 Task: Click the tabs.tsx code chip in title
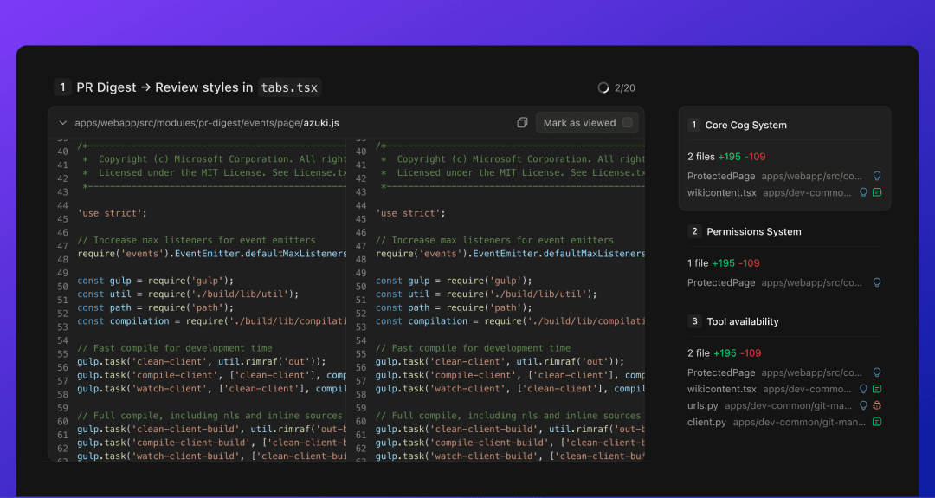[290, 87]
